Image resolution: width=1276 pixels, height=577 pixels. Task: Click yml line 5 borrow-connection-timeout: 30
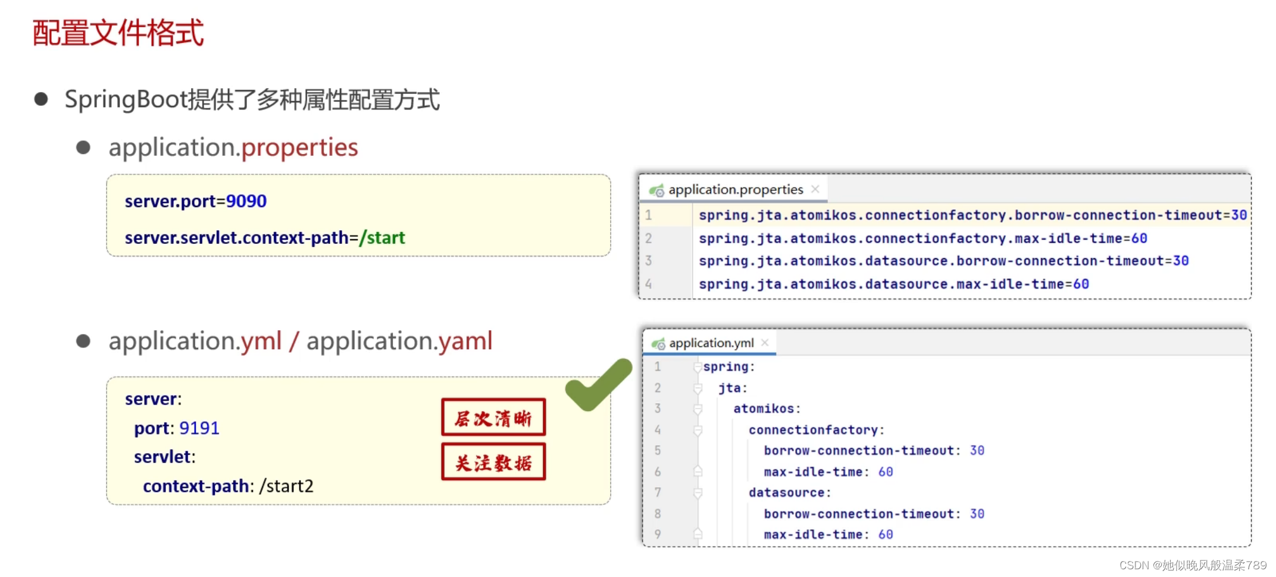874,451
